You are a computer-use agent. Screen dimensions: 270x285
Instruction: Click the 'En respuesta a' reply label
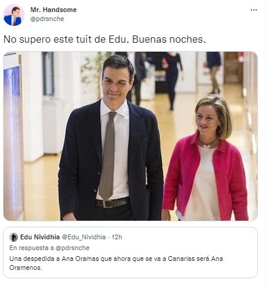(x=31, y=248)
